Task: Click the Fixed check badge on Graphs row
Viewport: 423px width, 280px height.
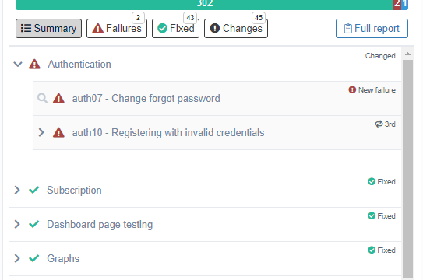Action: (372, 250)
